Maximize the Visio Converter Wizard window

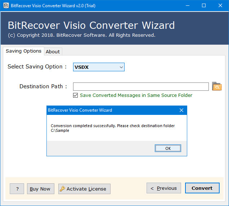point(204,5)
